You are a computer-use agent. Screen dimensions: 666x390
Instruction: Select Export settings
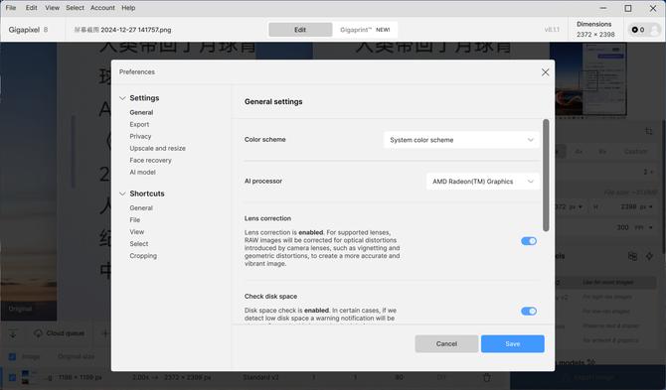click(139, 124)
